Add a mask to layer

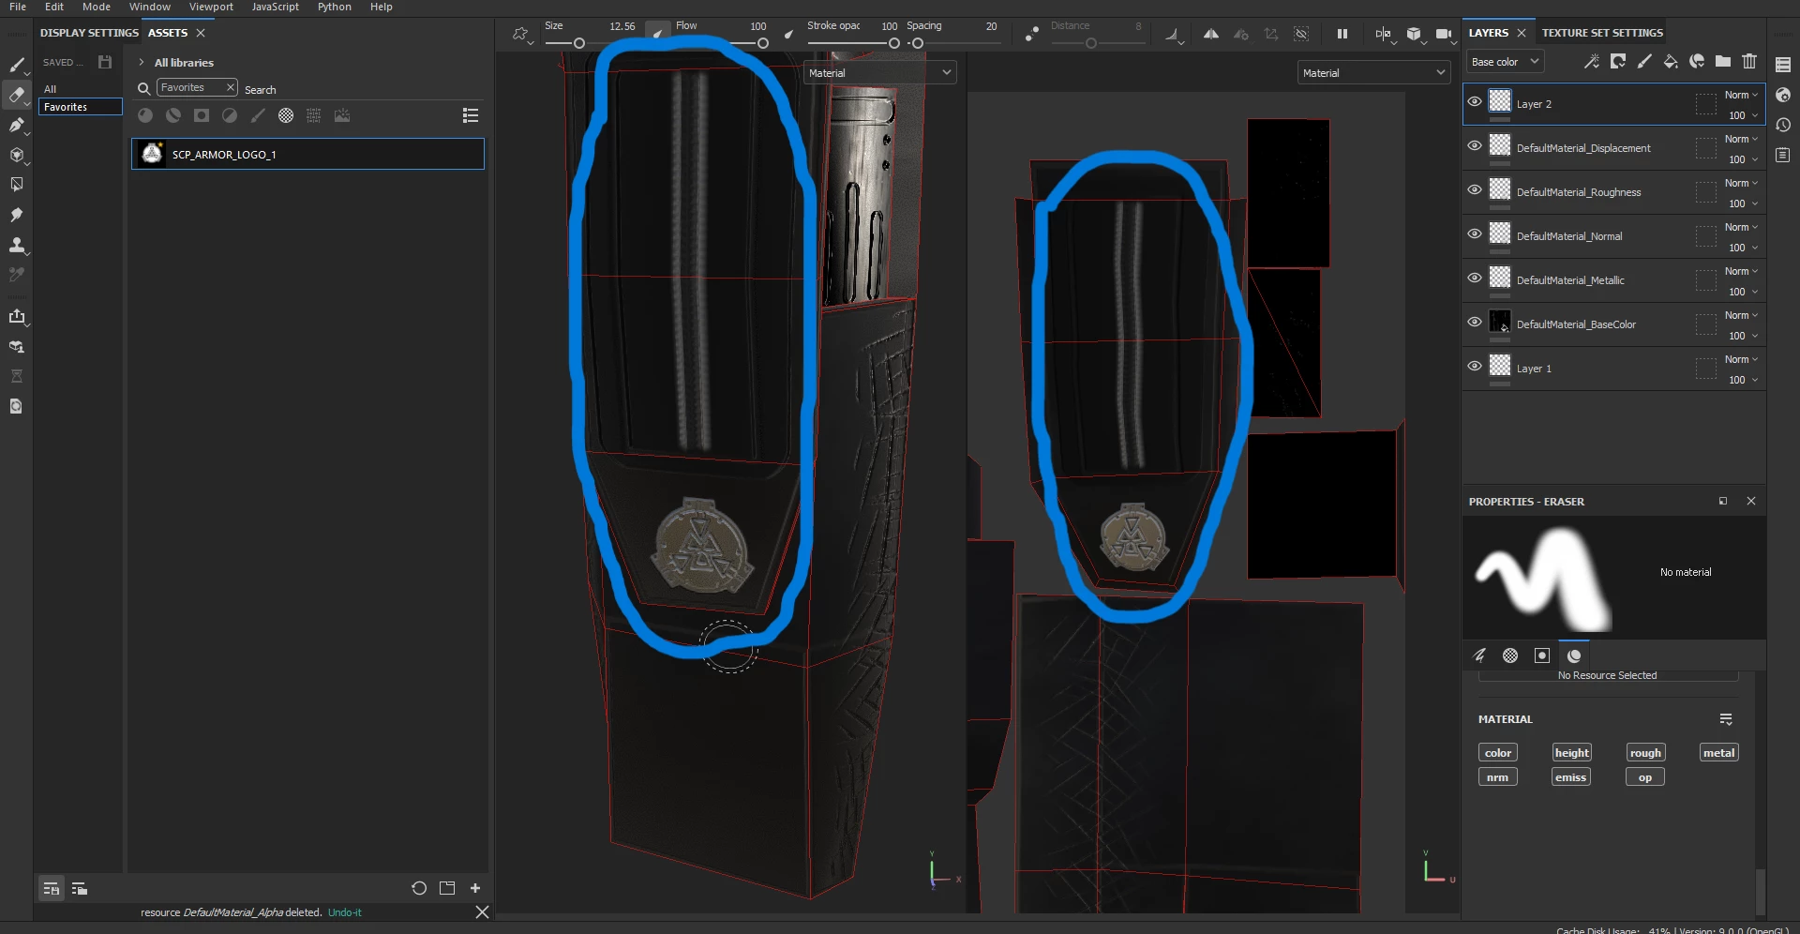pos(1618,62)
